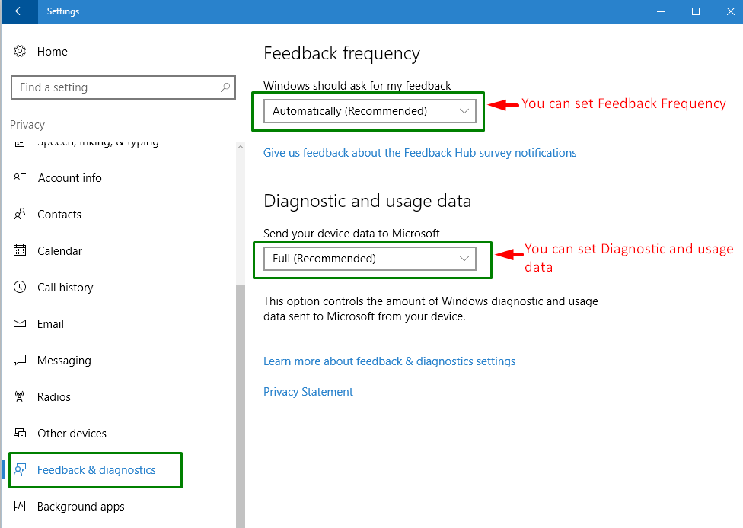Click the Account info icon
The image size is (743, 528).
tap(21, 178)
